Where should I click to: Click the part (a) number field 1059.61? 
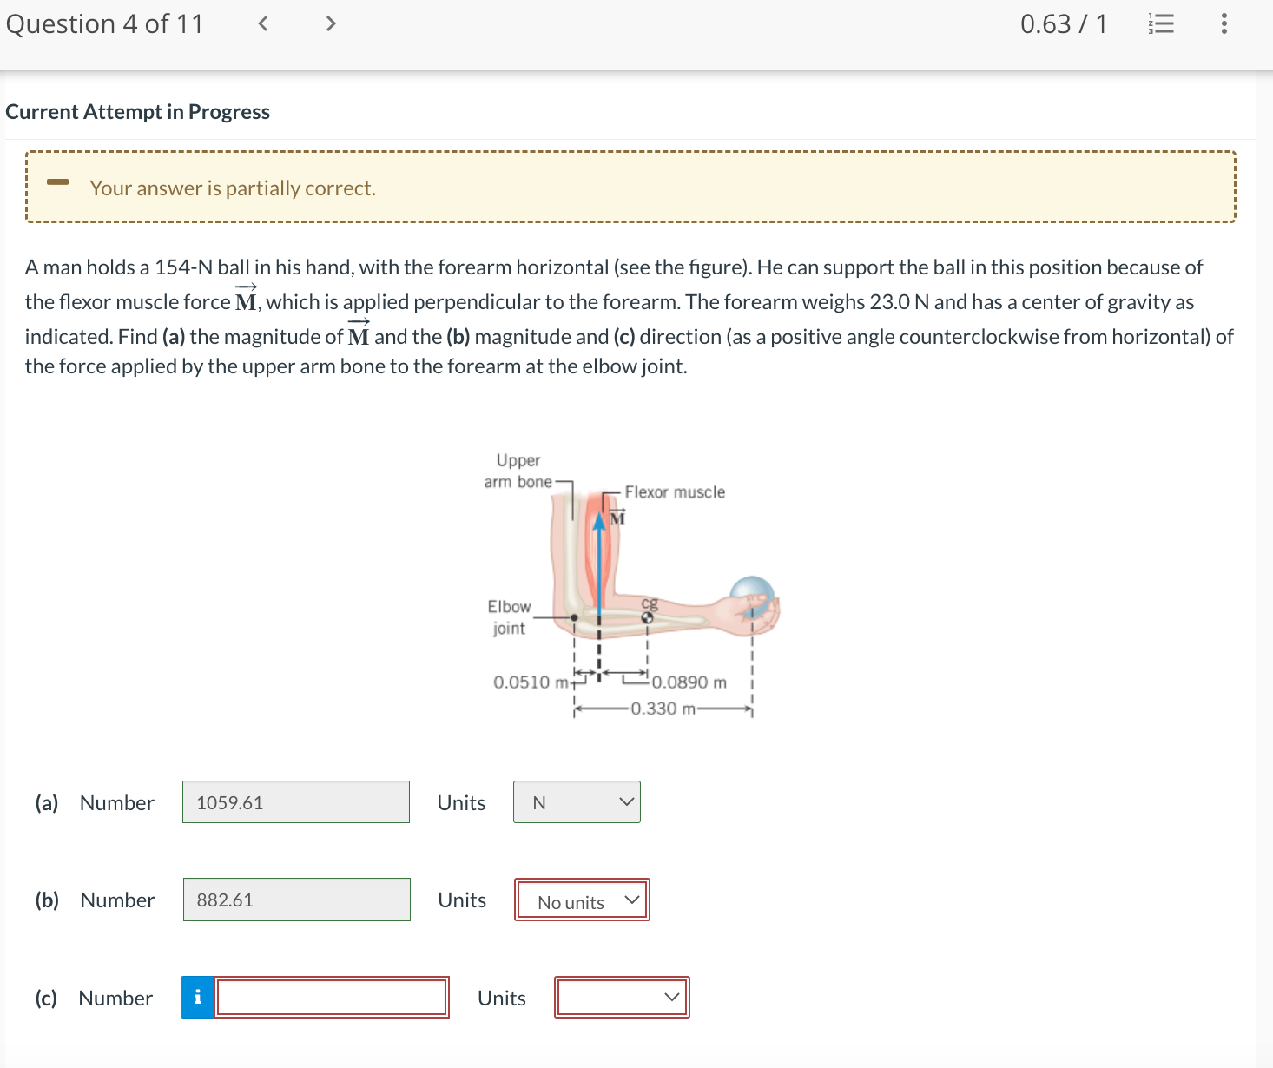coord(296,802)
